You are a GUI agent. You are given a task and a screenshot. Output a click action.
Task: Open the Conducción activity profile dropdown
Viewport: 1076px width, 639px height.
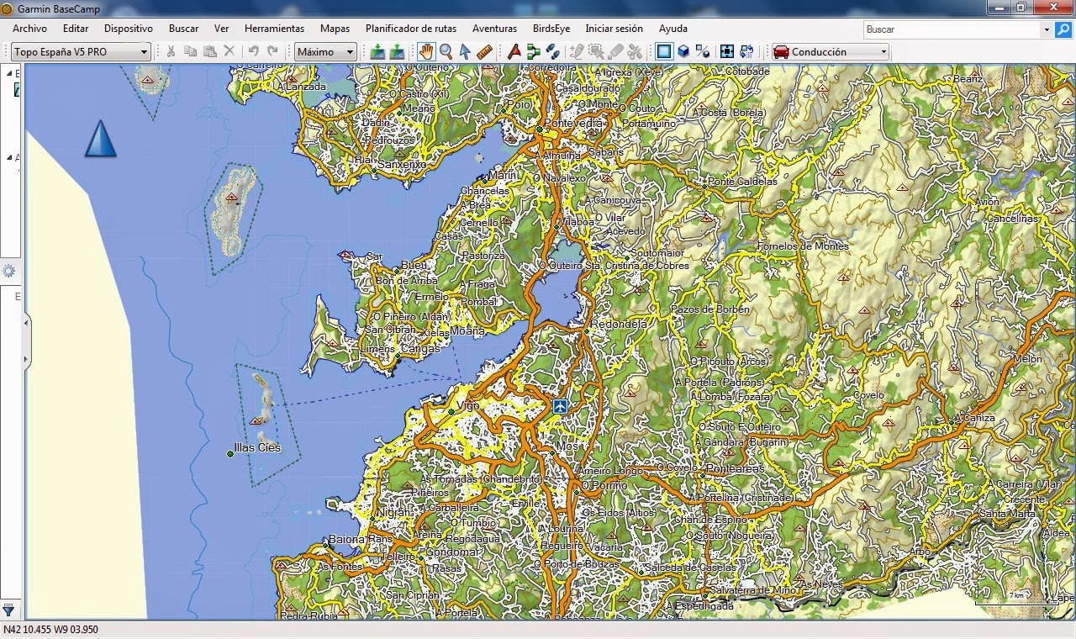(x=831, y=51)
